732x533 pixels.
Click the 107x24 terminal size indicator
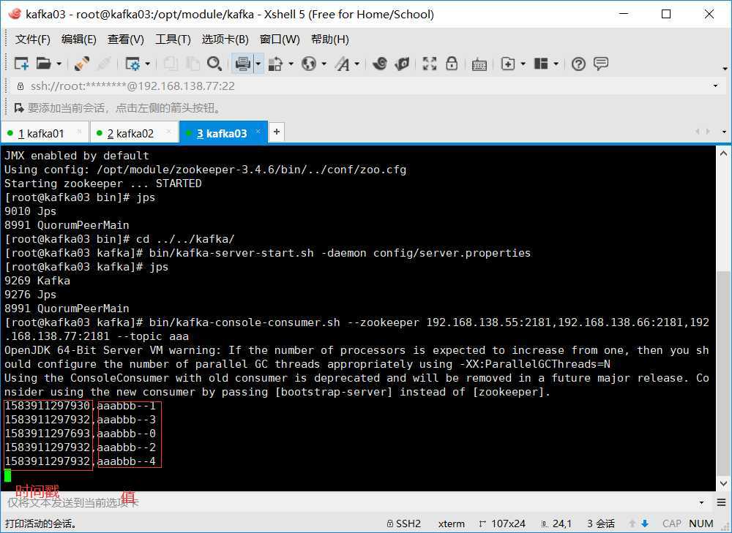pos(502,523)
